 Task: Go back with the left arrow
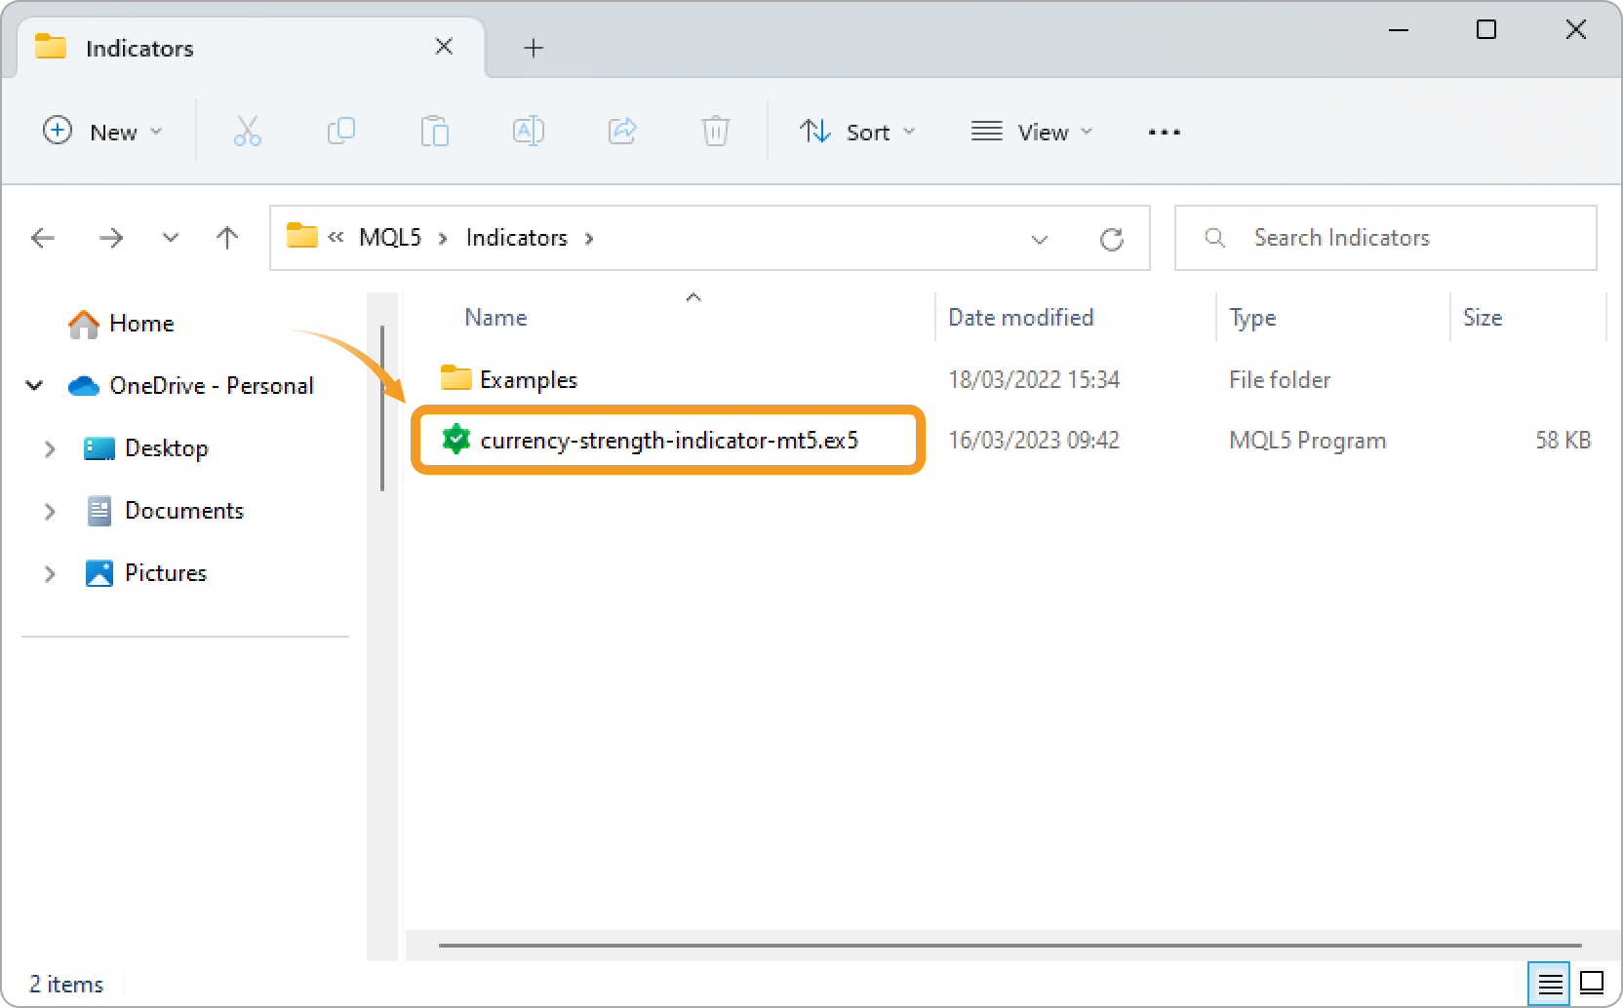pos(43,238)
